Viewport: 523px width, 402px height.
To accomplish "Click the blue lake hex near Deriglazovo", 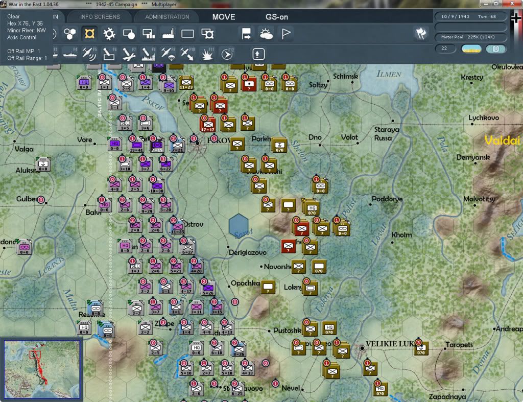I will click(239, 226).
